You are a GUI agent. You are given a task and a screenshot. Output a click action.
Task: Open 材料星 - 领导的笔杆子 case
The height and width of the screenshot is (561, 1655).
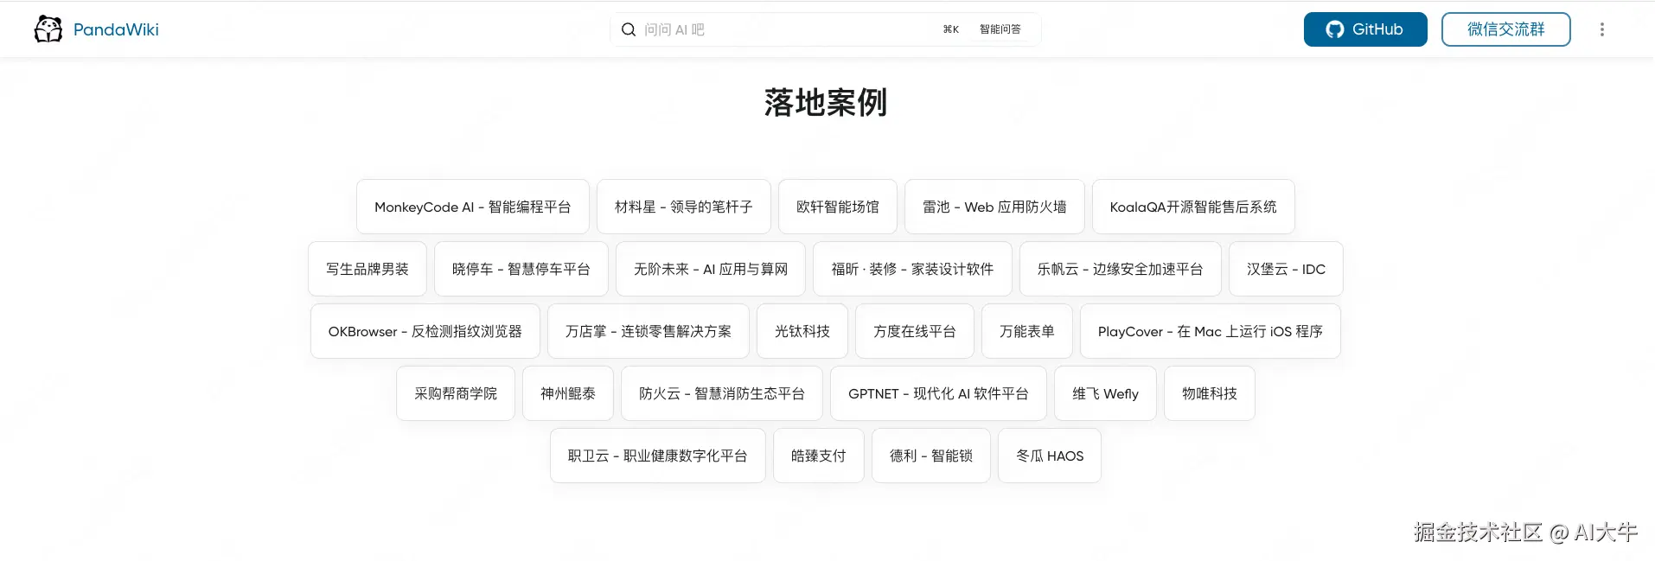(x=684, y=207)
